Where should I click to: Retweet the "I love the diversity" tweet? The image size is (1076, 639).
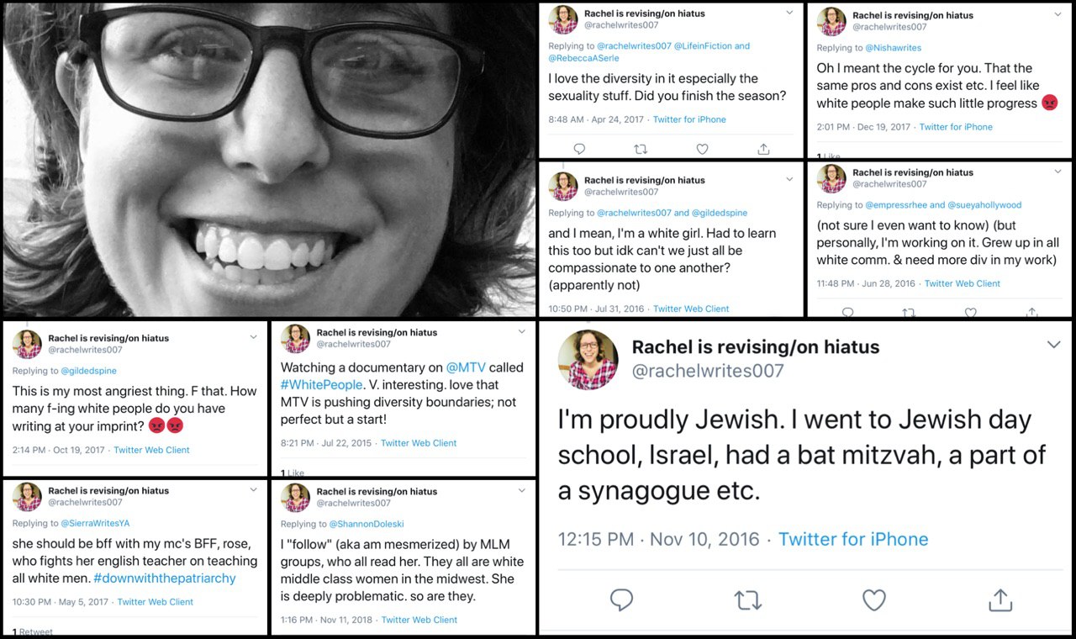[x=641, y=149]
